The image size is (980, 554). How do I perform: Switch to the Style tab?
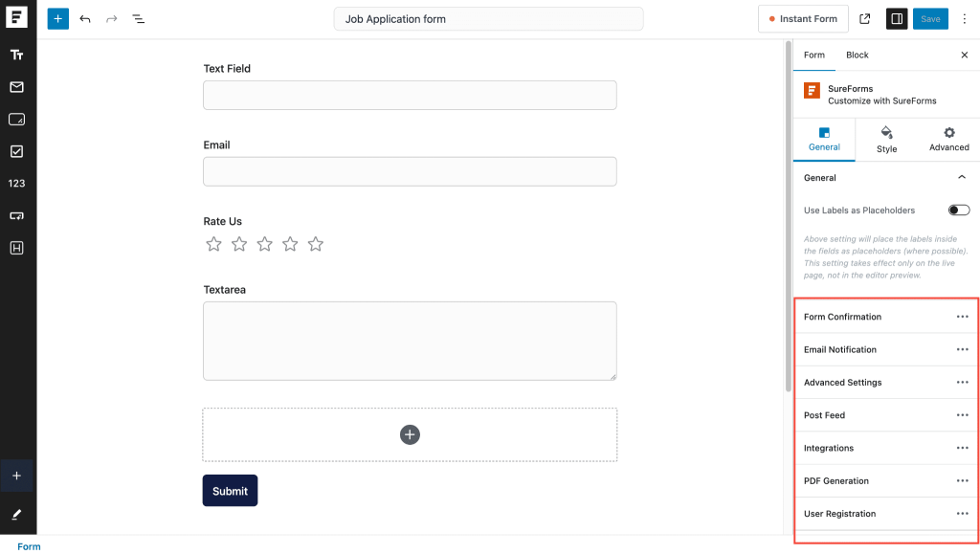pos(886,140)
